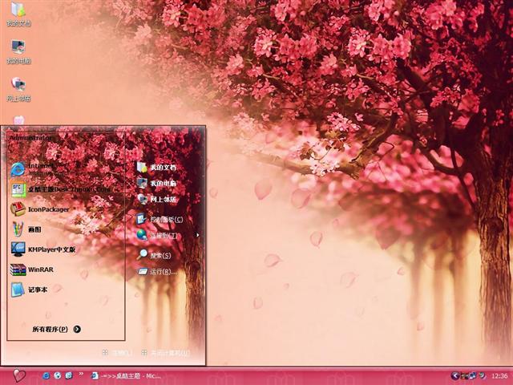This screenshot has width=513, height=385.
Task: Launch 画图 (Paint) from the Start menu
Action: coord(34,229)
